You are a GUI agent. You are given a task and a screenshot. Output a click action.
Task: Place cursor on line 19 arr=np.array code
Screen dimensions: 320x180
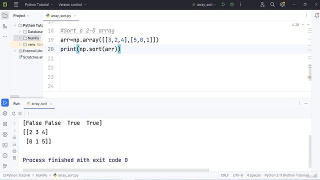109,40
